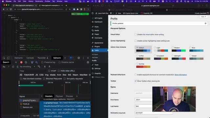
Task: Reload the Chrome page
Action: coord(11,10)
